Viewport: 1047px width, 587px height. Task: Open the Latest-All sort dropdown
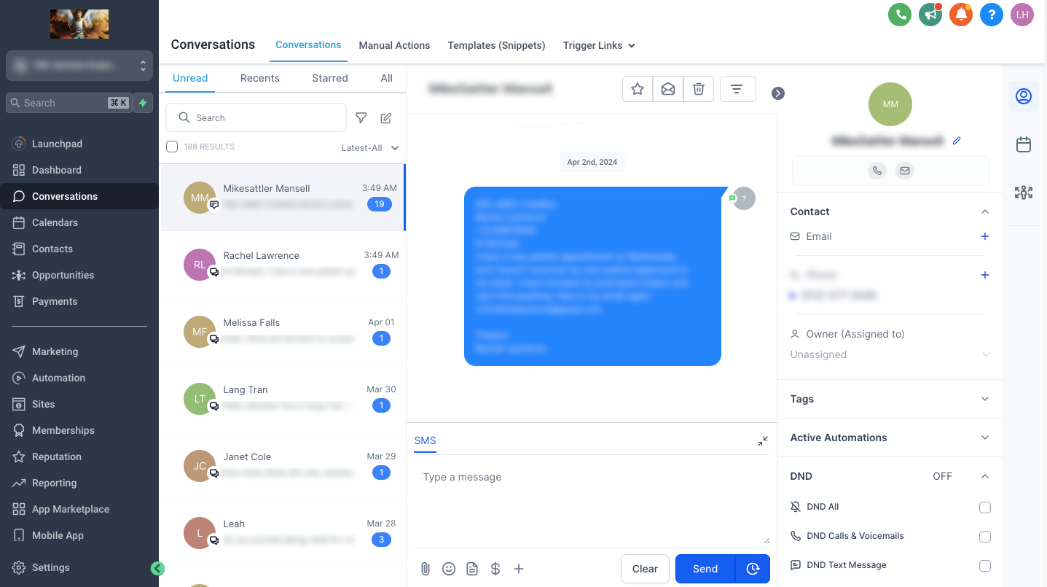pyautogui.click(x=370, y=148)
